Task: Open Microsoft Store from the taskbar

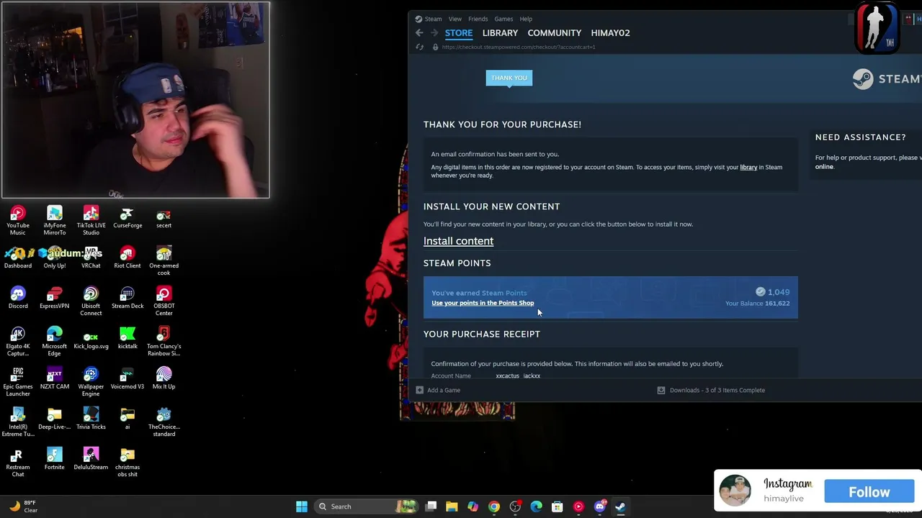Action: pyautogui.click(x=558, y=506)
